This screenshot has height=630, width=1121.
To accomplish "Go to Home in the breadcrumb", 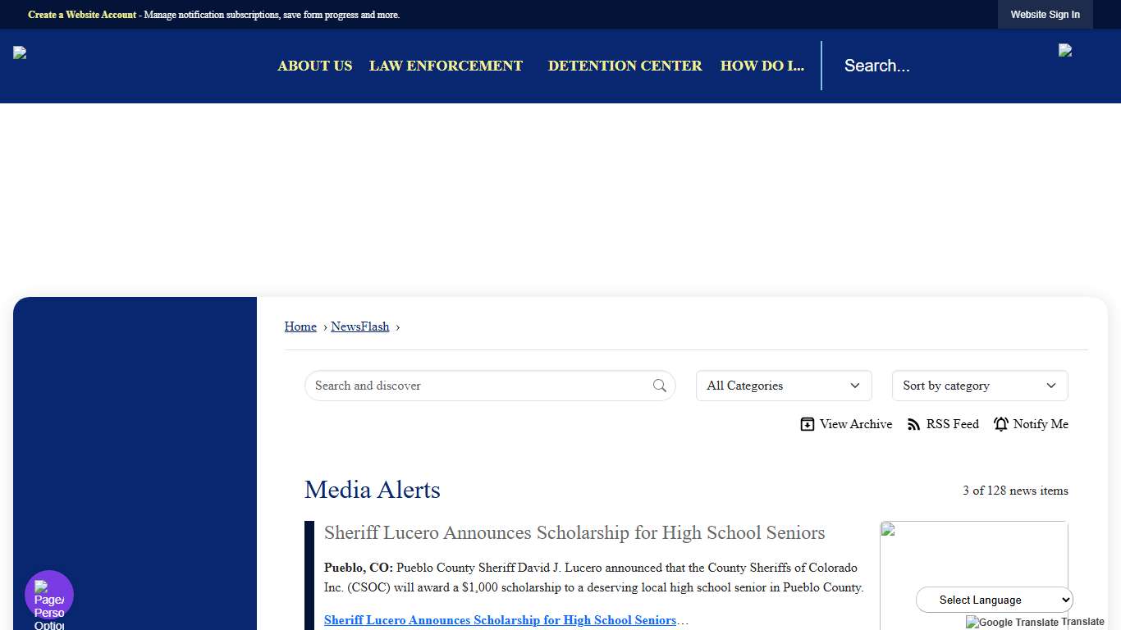I will [x=300, y=326].
